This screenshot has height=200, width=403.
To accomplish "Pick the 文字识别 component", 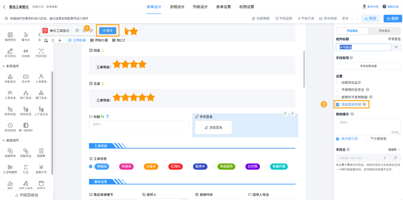I will point(41,53).
